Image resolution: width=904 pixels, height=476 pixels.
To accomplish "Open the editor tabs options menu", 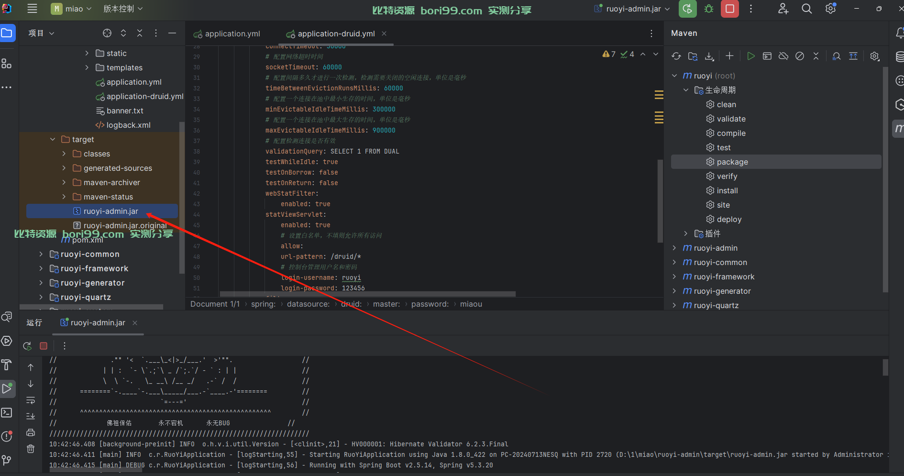I will 651,33.
